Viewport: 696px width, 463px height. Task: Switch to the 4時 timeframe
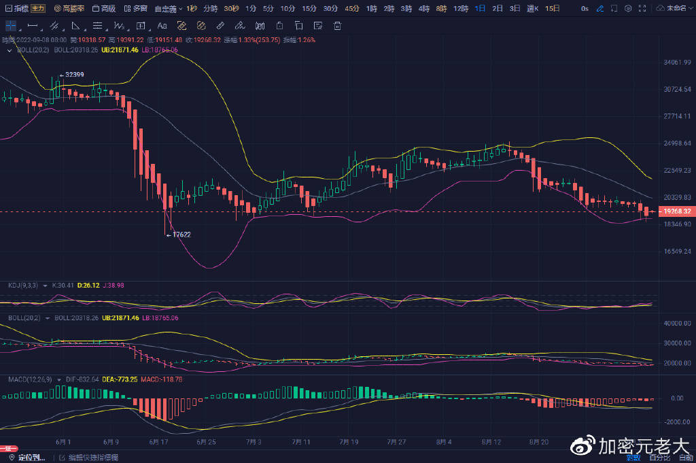tap(424, 9)
